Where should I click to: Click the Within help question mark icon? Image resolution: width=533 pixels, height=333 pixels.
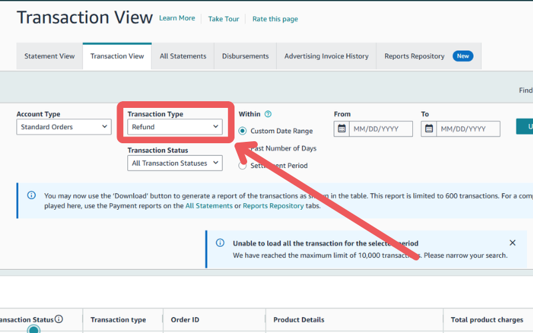[268, 115]
